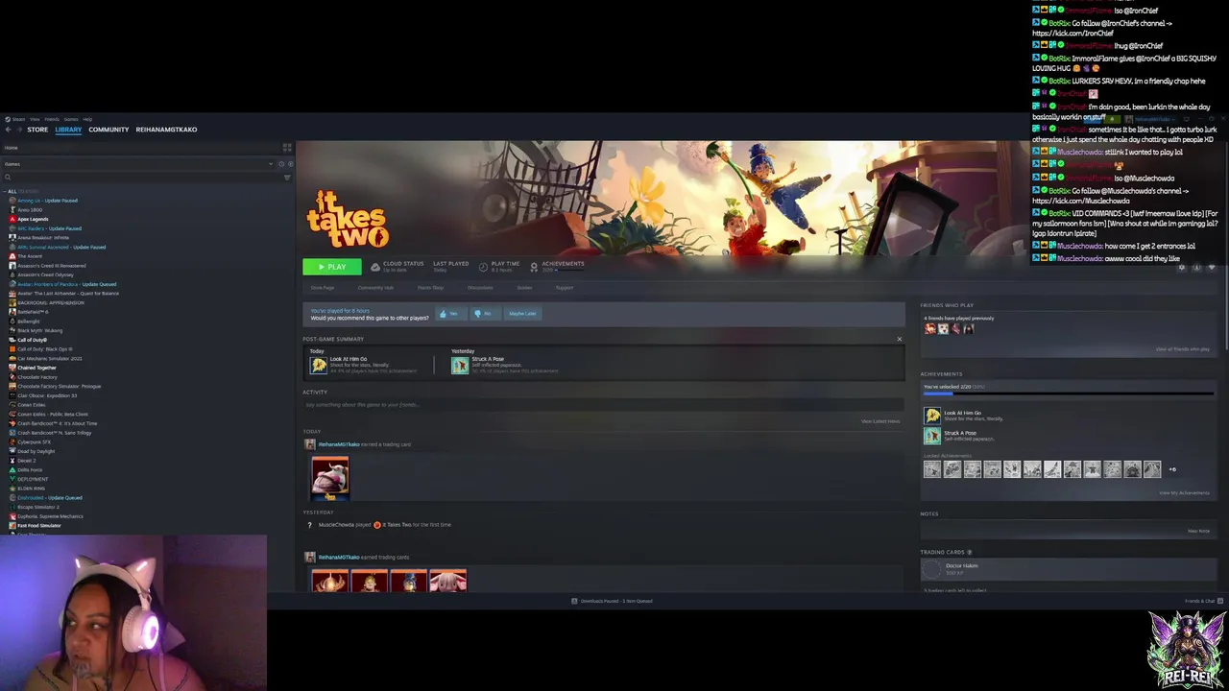The width and height of the screenshot is (1229, 691).
Task: Click the recent activity clock icon filter
Action: [281, 164]
